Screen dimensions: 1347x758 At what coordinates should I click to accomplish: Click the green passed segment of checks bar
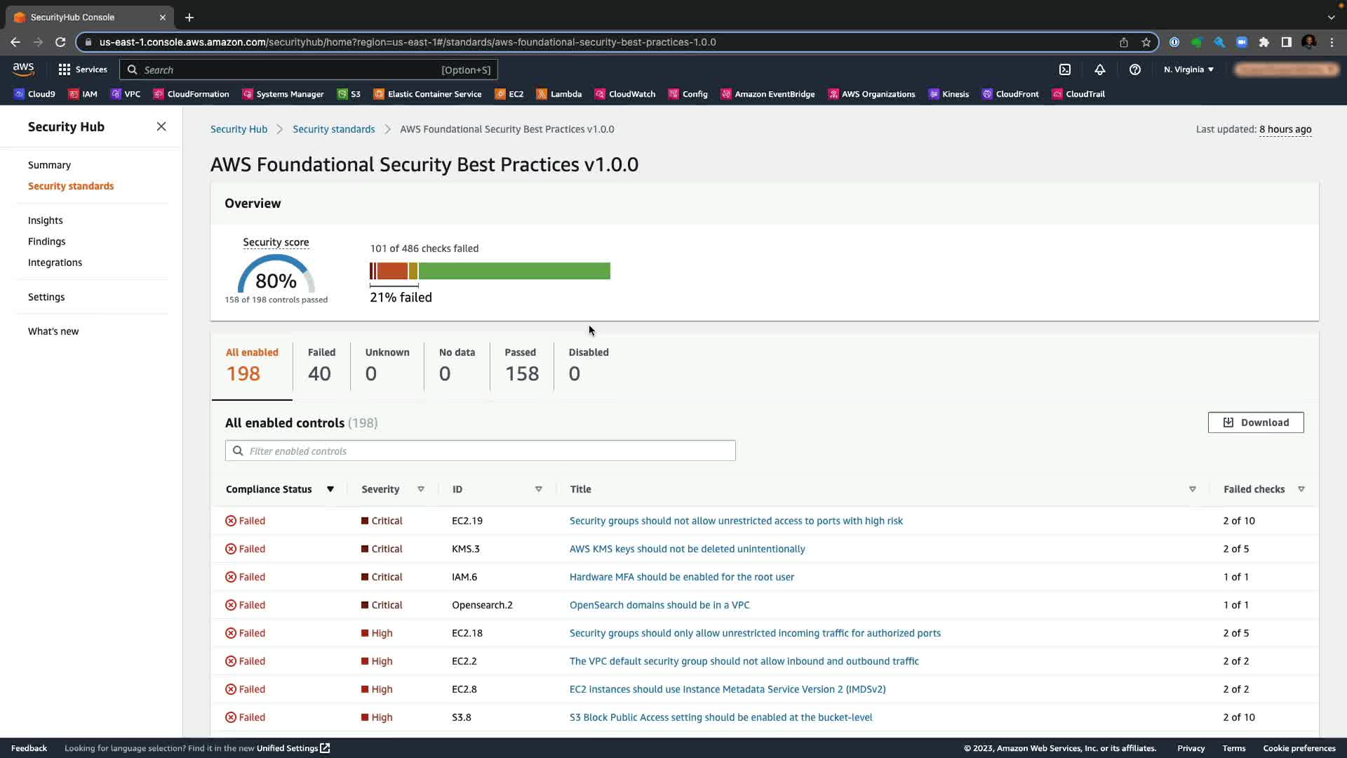[514, 271]
